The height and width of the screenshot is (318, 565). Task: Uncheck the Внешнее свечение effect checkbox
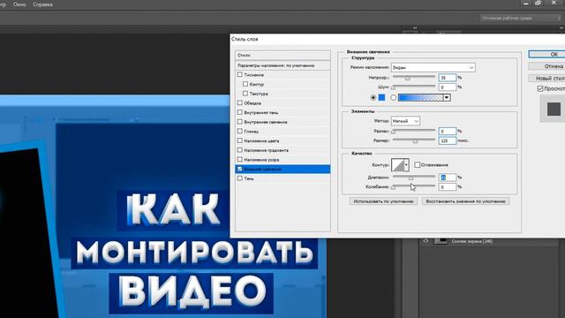(x=240, y=169)
